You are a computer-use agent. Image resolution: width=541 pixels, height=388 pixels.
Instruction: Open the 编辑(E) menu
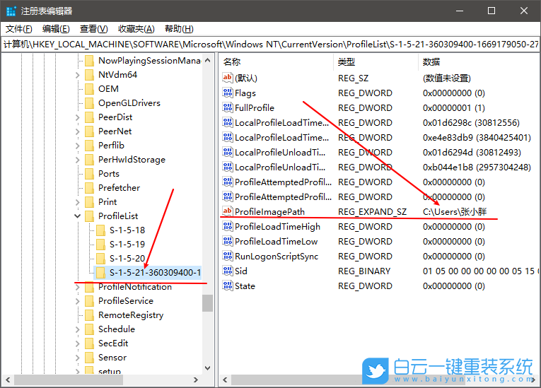pyautogui.click(x=56, y=29)
